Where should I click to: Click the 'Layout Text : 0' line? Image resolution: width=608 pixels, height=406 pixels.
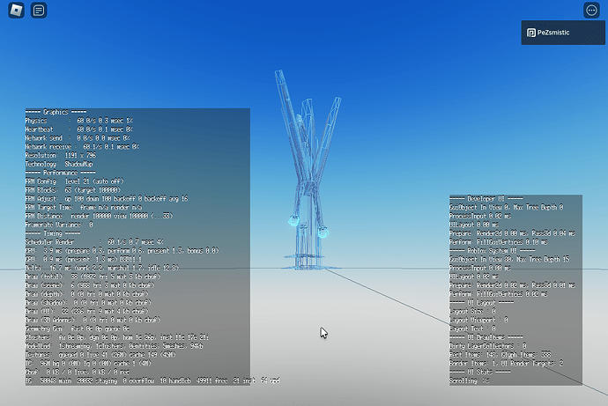click(472, 328)
